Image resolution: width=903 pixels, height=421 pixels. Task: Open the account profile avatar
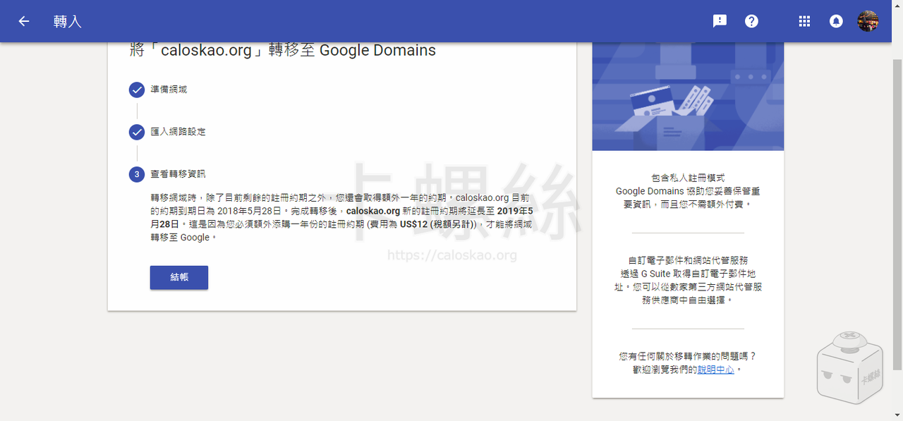coord(868,21)
